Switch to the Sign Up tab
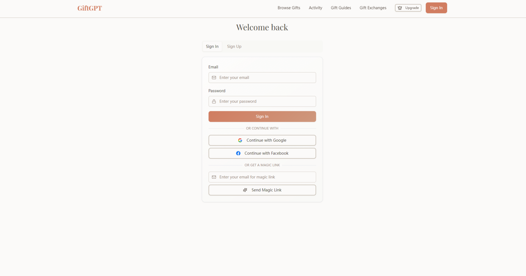This screenshot has width=526, height=276. pyautogui.click(x=234, y=47)
